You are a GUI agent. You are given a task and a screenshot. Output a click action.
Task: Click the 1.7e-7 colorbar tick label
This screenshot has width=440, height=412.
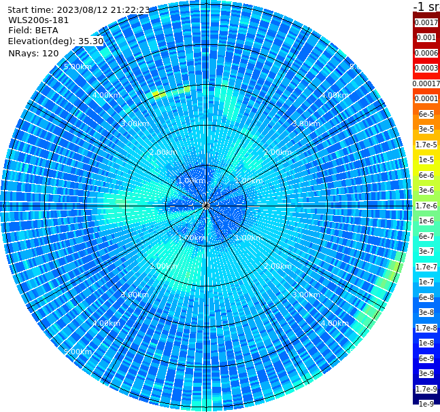426,267
